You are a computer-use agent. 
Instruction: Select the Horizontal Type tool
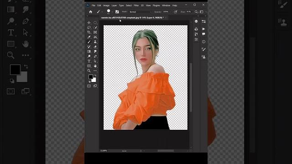coord(89,61)
